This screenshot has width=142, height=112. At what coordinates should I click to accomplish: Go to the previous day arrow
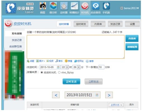click(56, 95)
